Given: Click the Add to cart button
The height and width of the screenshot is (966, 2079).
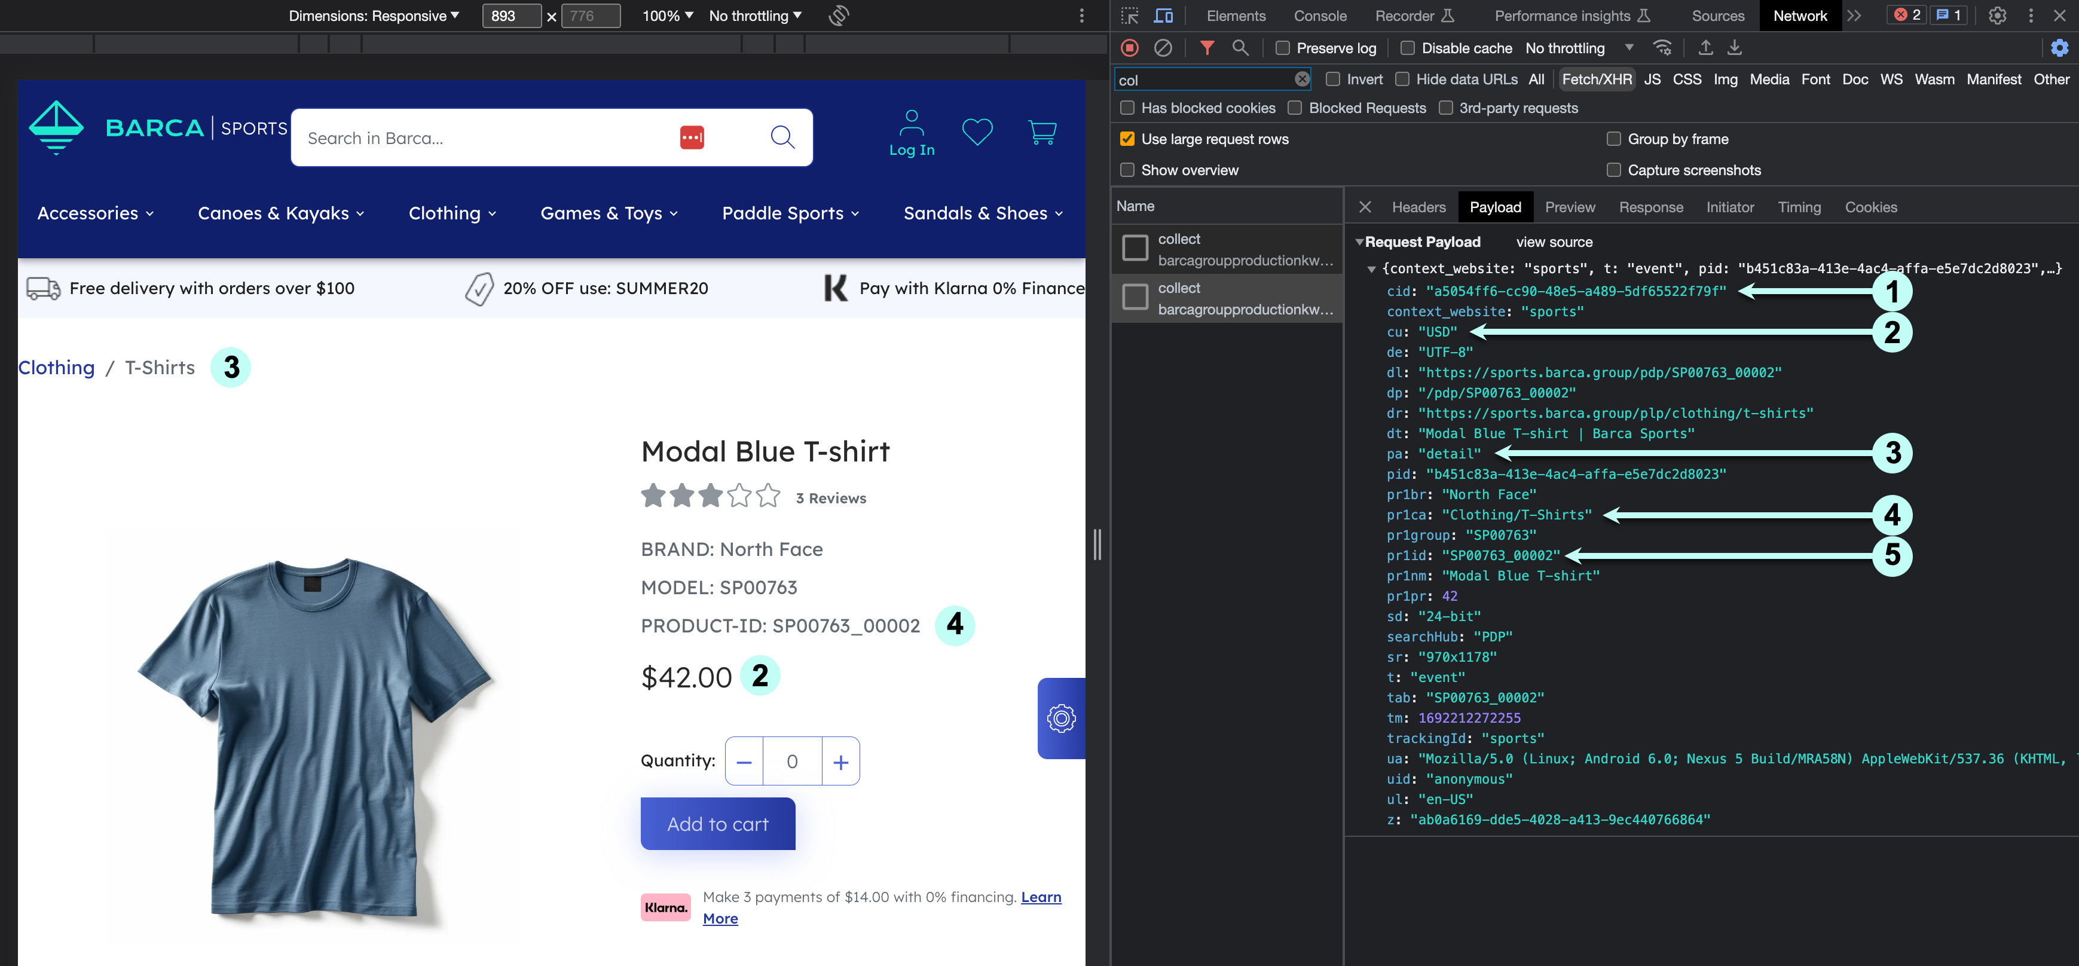Looking at the screenshot, I should 717,823.
